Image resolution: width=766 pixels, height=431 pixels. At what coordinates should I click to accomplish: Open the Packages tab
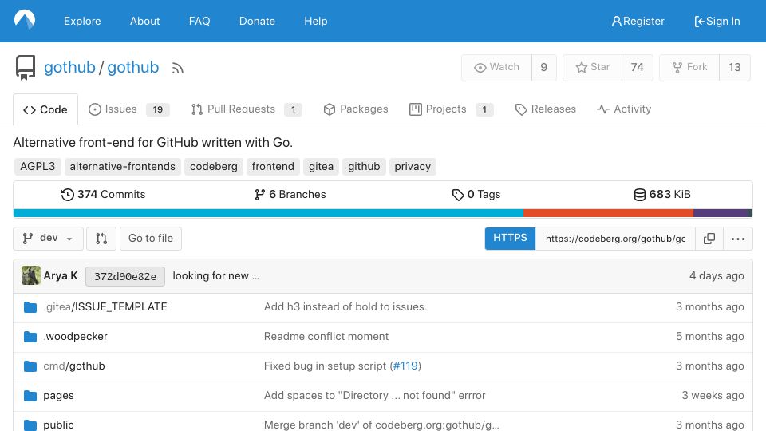pos(356,109)
